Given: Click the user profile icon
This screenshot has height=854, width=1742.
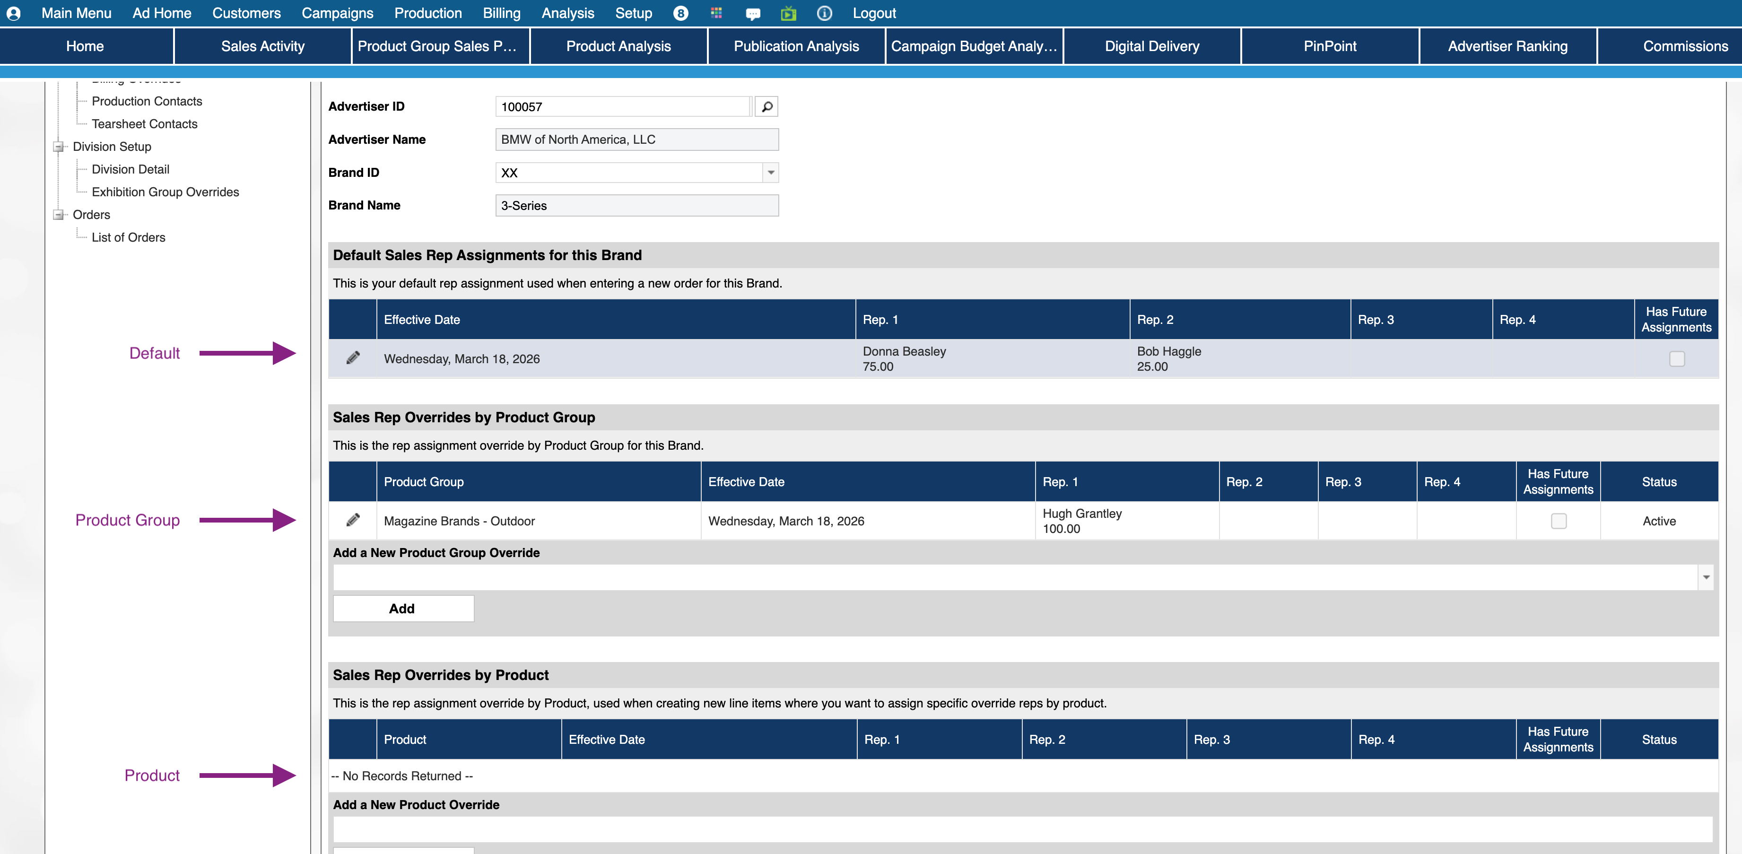Looking at the screenshot, I should click(x=14, y=14).
